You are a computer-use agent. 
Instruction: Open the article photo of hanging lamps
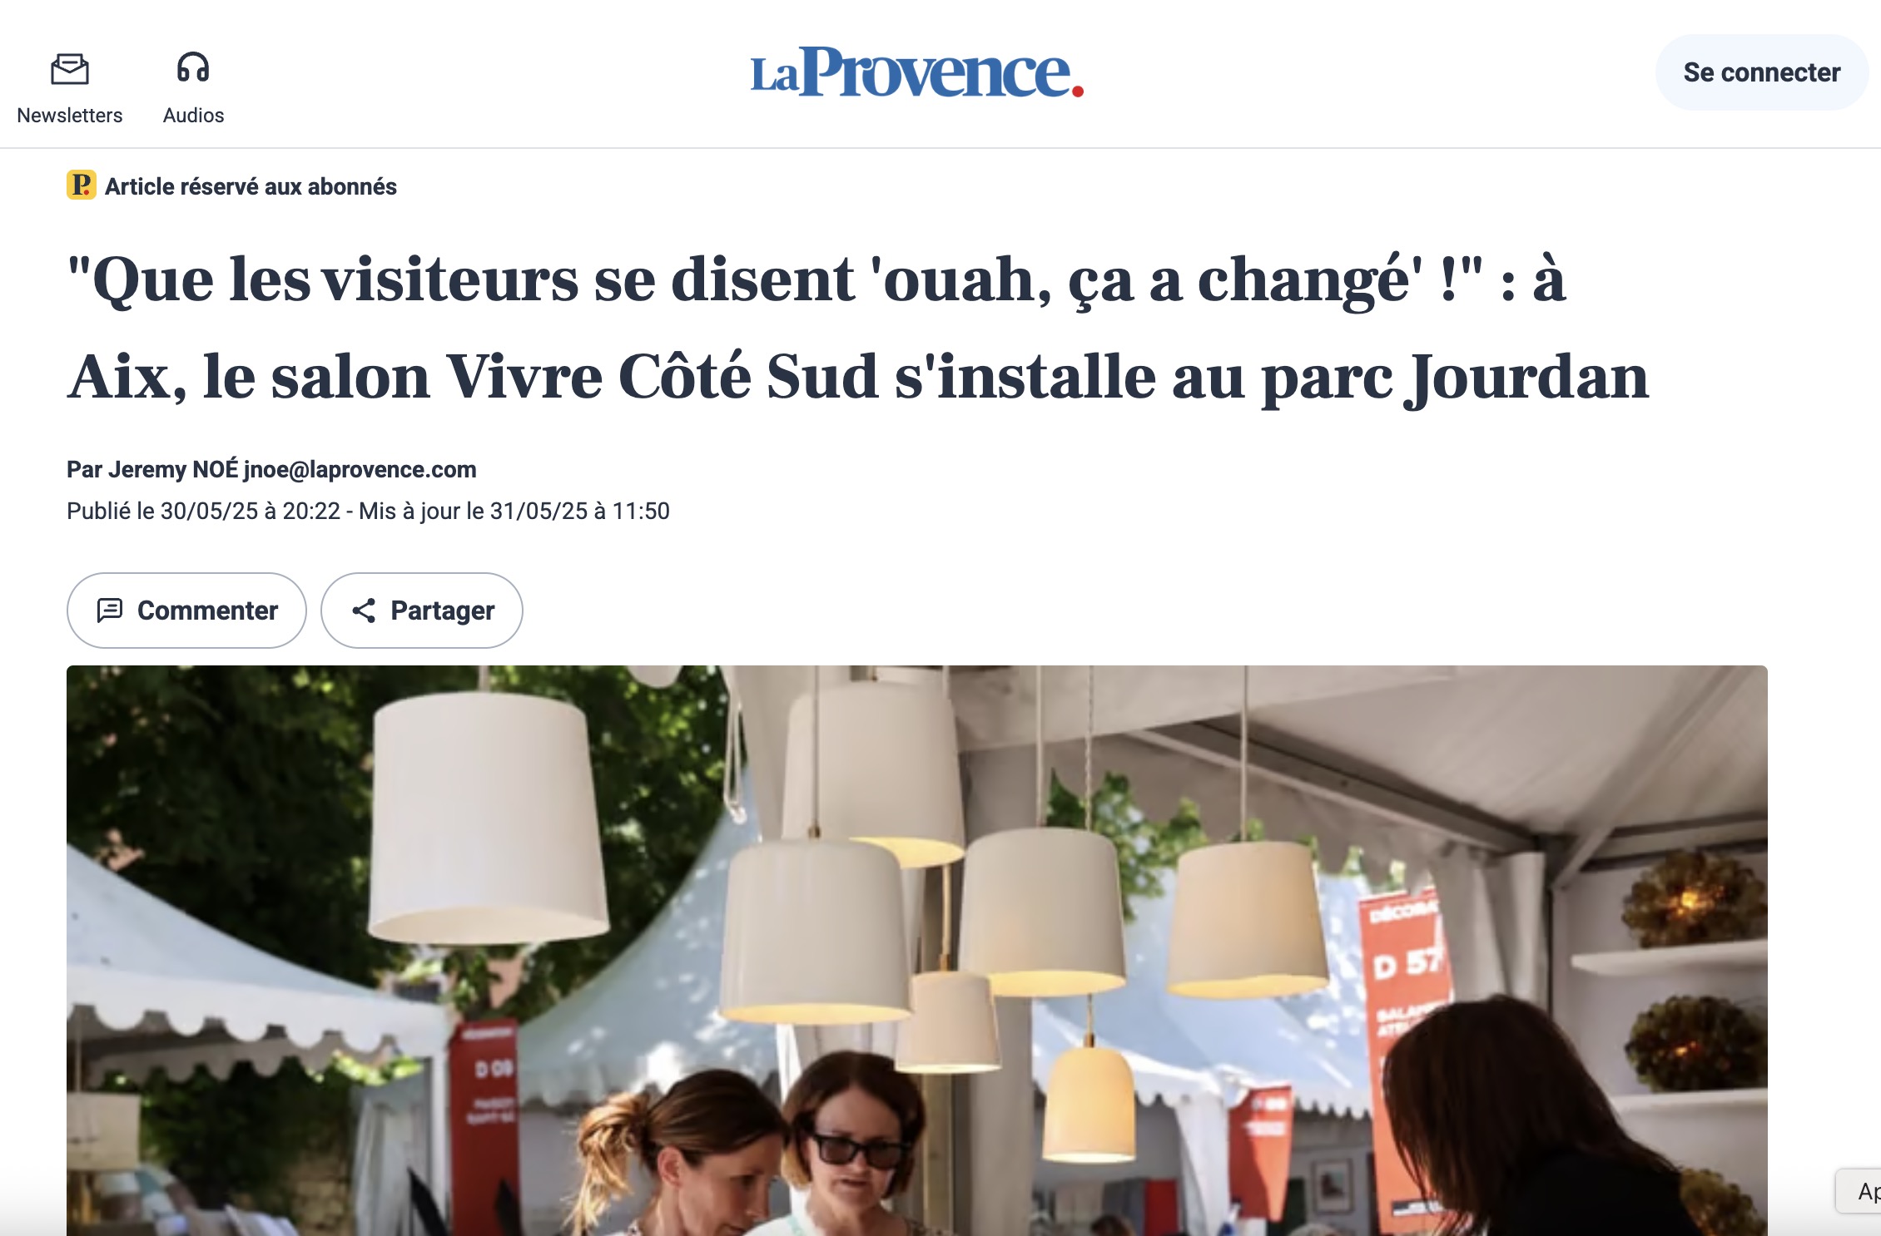click(x=917, y=950)
